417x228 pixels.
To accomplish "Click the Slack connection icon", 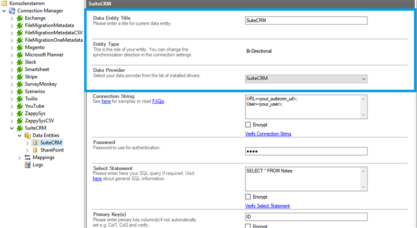I will point(20,62).
